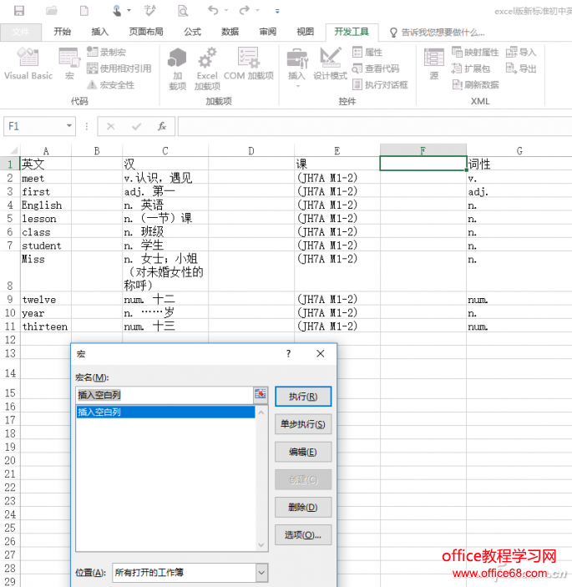
Task: Select 插入空白列 in the macro list
Action: point(165,412)
